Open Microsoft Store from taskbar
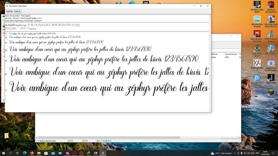 [46, 153]
